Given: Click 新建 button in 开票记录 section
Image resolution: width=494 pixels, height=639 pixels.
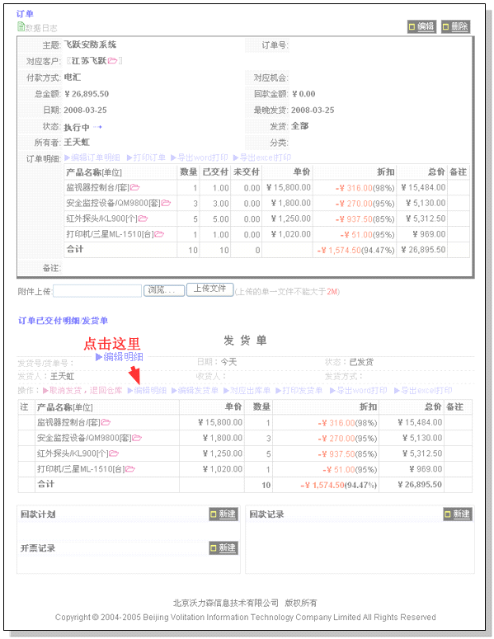Looking at the screenshot, I should (223, 548).
